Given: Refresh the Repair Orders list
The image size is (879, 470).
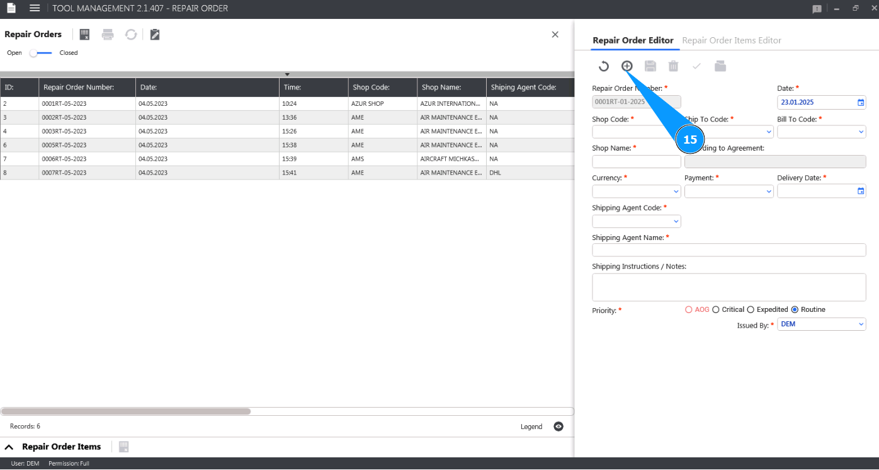Looking at the screenshot, I should point(131,35).
